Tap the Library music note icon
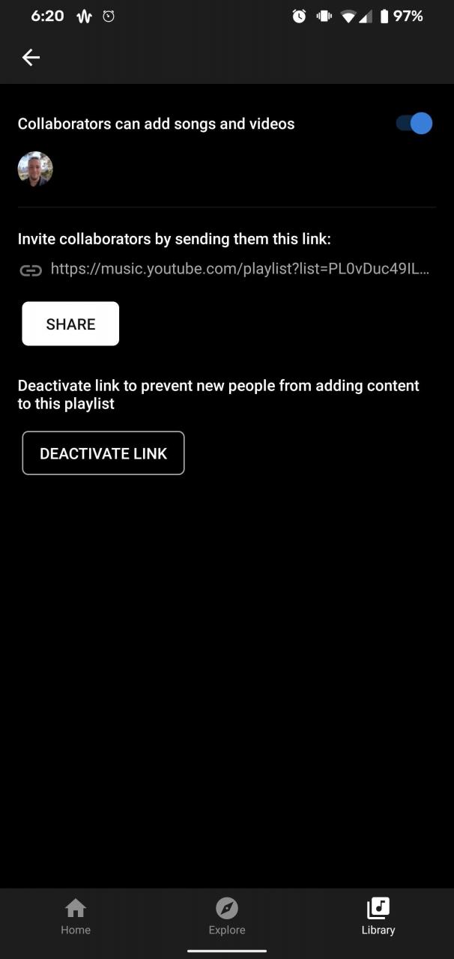 coord(378,908)
